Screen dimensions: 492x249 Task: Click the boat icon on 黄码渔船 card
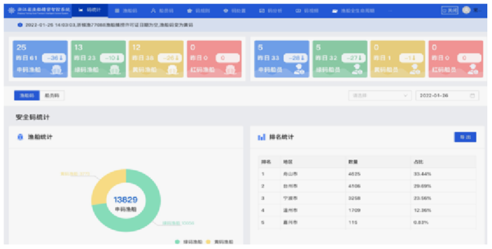coord(172,69)
